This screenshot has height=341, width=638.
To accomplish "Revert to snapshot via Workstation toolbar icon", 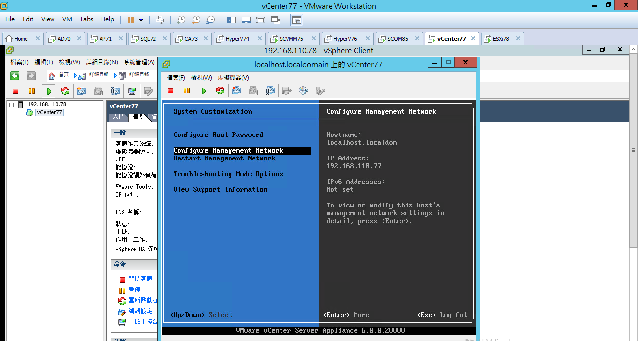I will pyautogui.click(x=196, y=20).
